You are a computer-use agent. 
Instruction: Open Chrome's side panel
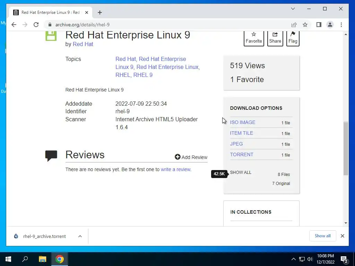pyautogui.click(x=319, y=25)
